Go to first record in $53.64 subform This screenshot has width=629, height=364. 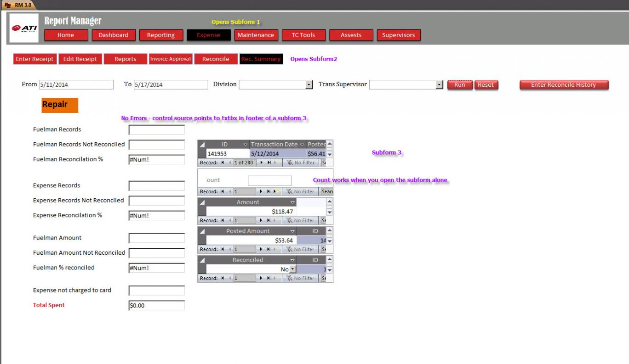[x=222, y=249]
